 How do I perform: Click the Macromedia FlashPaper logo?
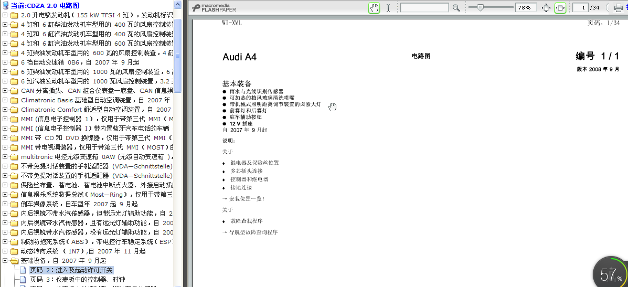tap(214, 7)
